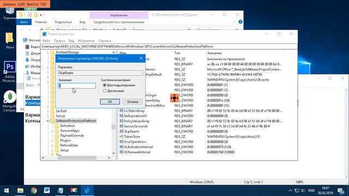The height and width of the screenshot is (196, 349).
Task: Expand the Plugins subkey
Action: coord(52,140)
